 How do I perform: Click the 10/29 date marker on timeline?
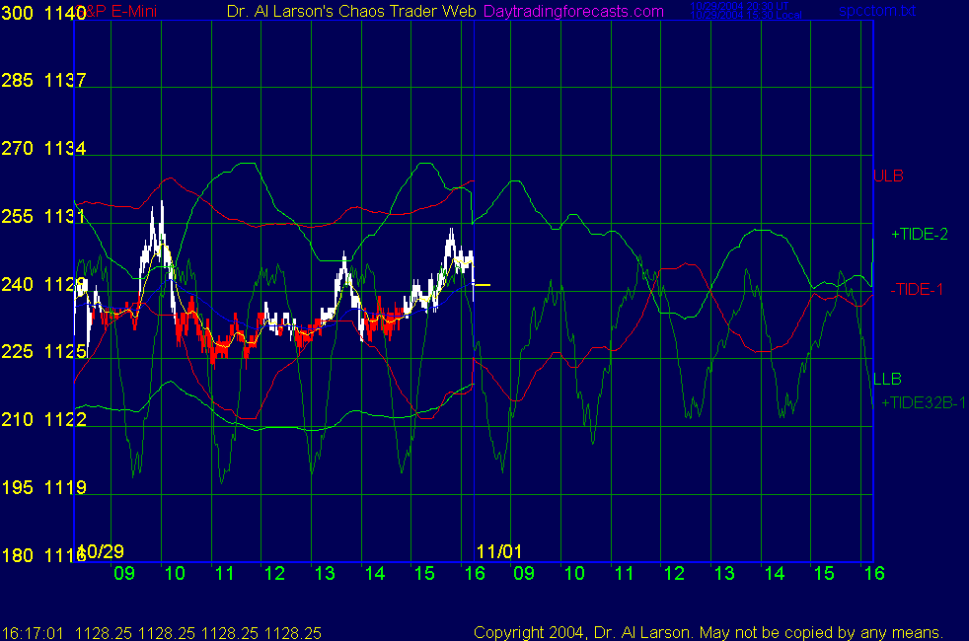coord(103,551)
